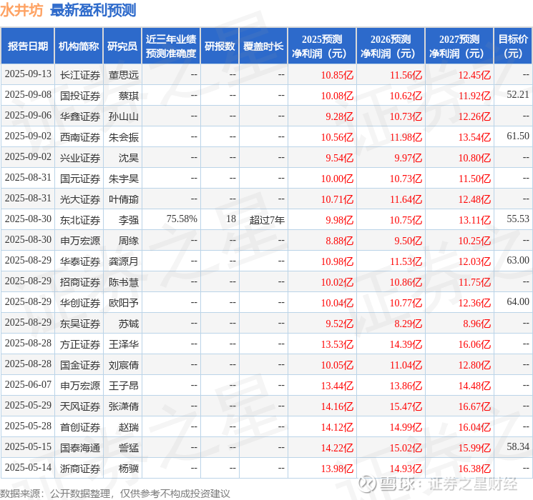Viewport: 533px width, 500px height.
Task: Click the 10.00亿 profit value
Action: [x=337, y=179]
